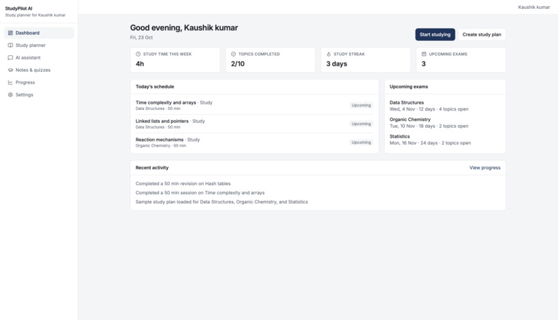
Task: Select the Time complexity and arrays schedule row
Action: click(x=255, y=105)
